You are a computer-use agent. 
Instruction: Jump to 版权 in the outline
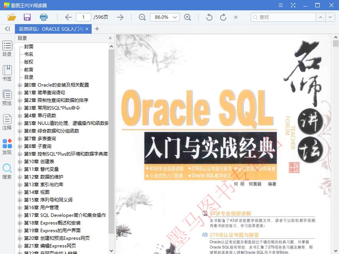[29, 62]
